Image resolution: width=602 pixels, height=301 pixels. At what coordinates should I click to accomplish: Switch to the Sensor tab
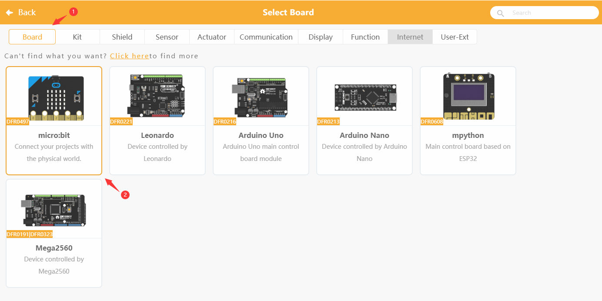point(167,37)
